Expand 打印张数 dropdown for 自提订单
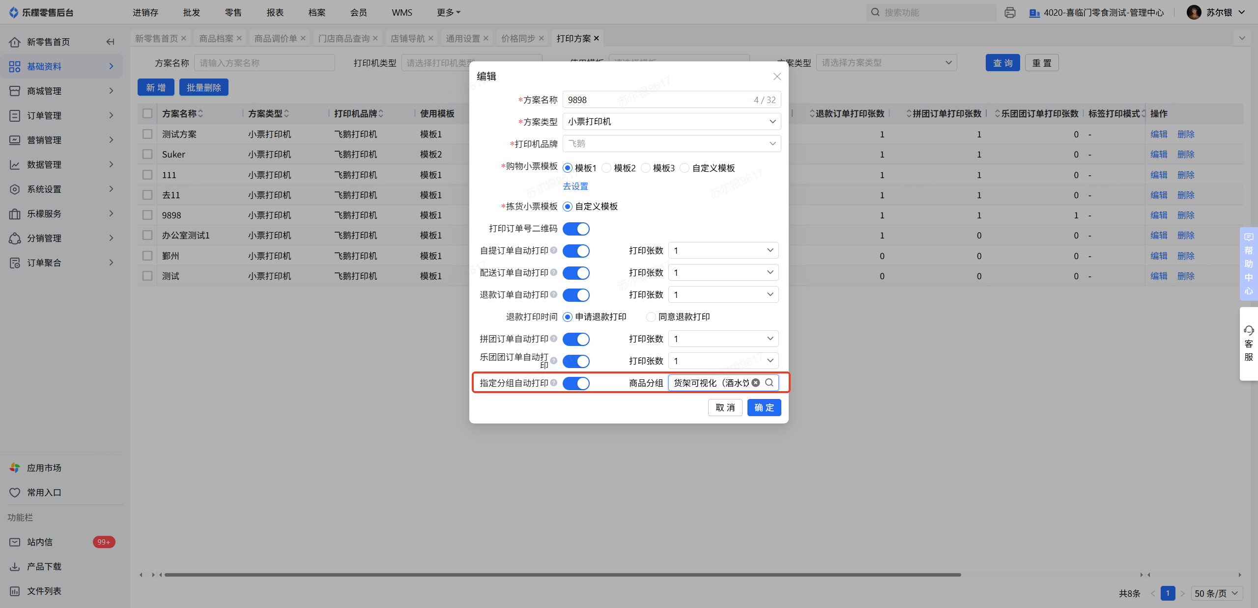The width and height of the screenshot is (1258, 608). click(723, 251)
